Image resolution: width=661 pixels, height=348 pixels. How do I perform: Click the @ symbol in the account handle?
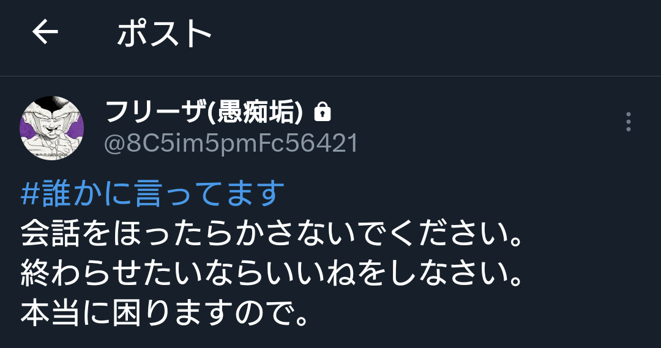114,144
